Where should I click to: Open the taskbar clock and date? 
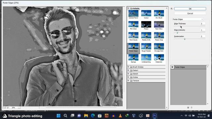pos(201,116)
